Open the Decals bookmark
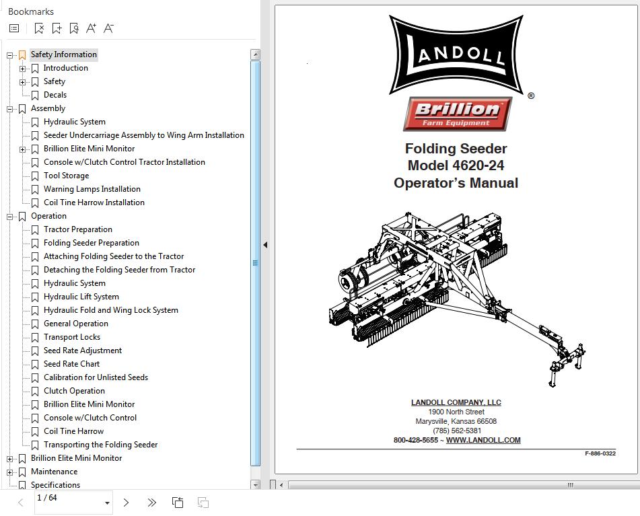This screenshot has width=640, height=516. click(x=55, y=95)
